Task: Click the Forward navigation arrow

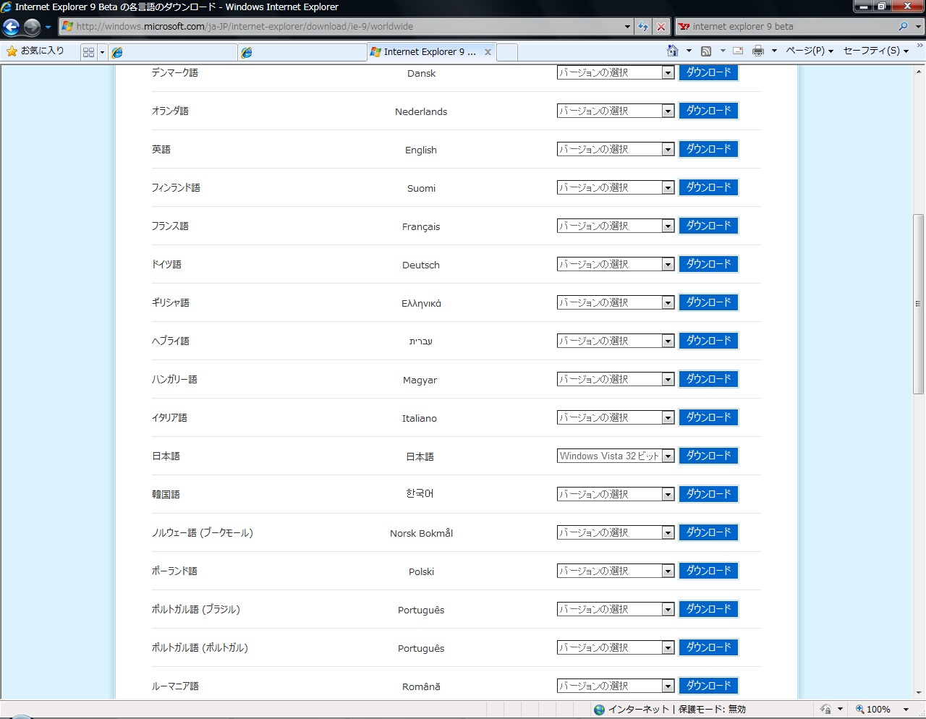Action: [x=32, y=27]
